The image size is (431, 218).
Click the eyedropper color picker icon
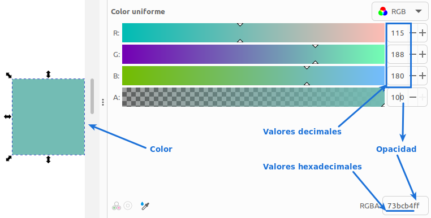point(145,206)
